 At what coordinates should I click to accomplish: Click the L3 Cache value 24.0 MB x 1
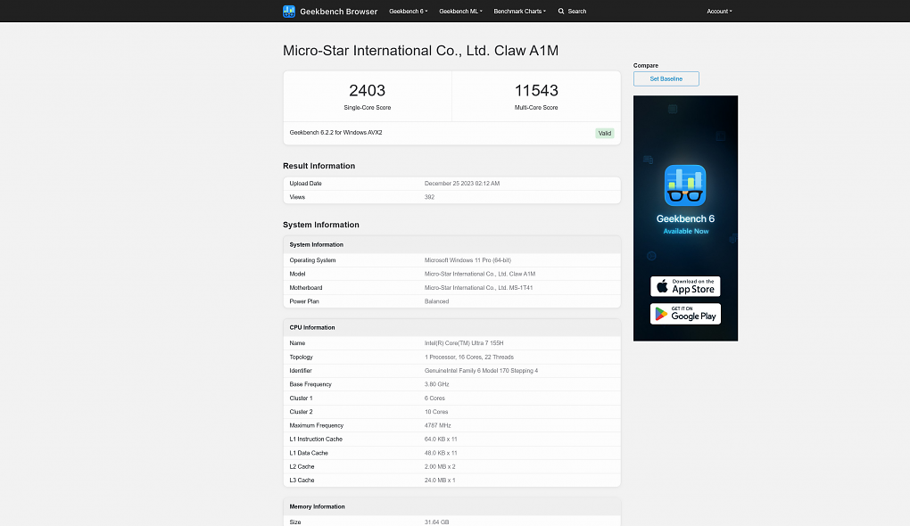pyautogui.click(x=440, y=481)
